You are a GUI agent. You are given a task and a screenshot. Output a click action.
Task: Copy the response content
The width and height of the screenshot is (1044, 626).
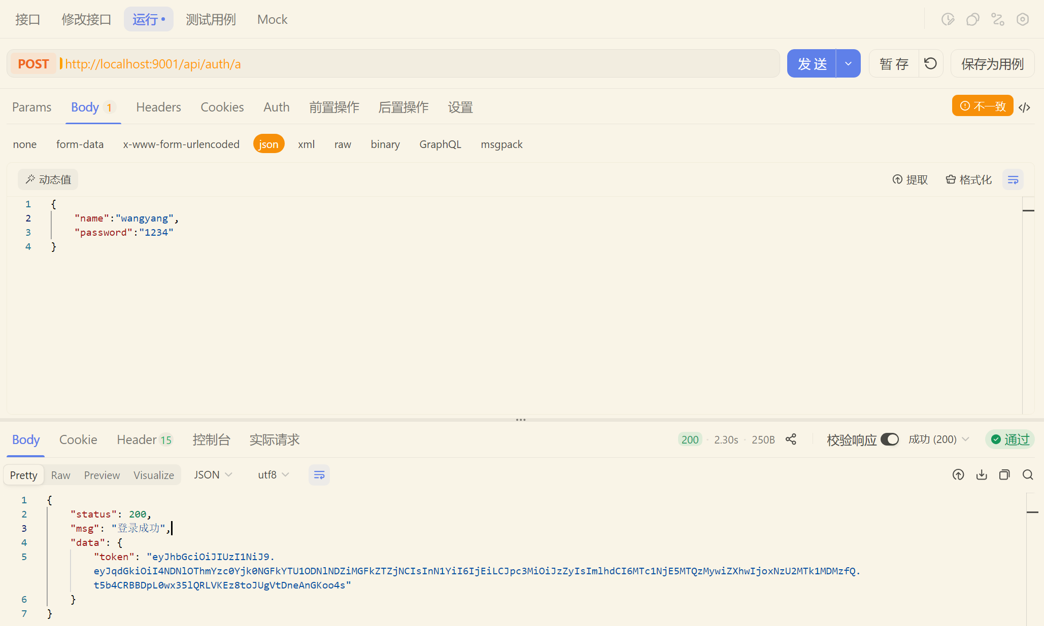[x=1004, y=475]
